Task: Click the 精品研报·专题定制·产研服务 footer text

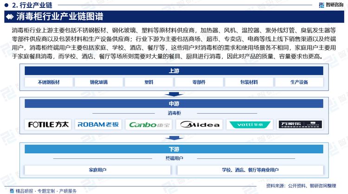Action: pos(46,191)
